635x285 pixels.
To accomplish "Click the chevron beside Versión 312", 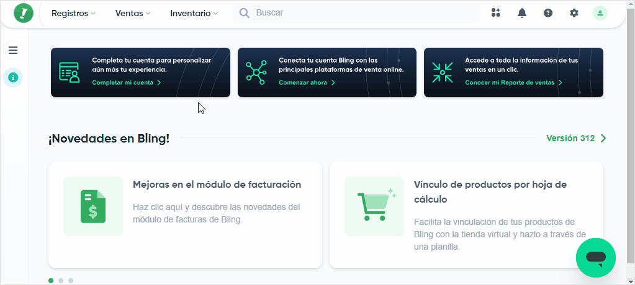I will (x=603, y=138).
